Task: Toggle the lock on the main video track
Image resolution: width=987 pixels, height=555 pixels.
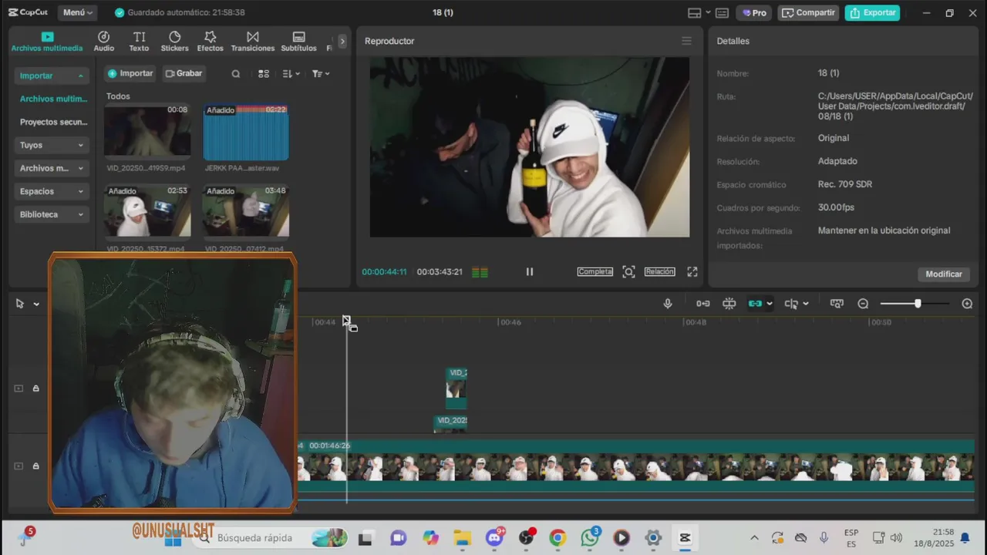Action: coord(35,466)
